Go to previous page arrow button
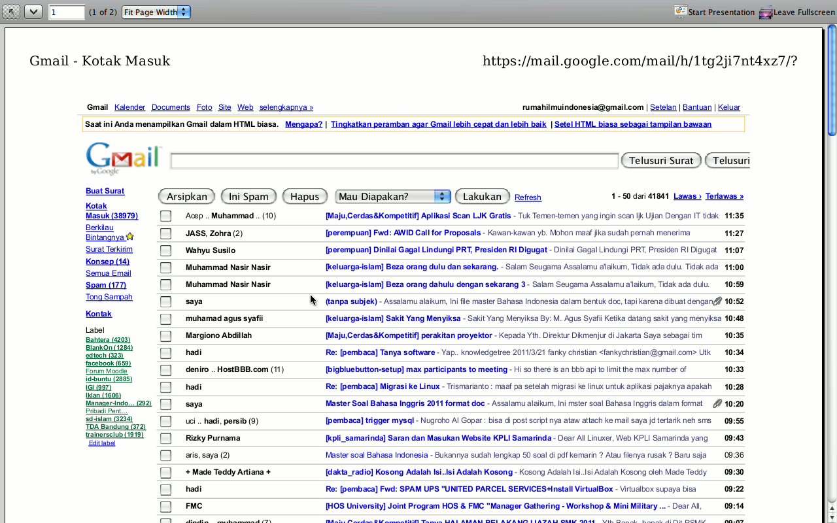 [x=12, y=12]
